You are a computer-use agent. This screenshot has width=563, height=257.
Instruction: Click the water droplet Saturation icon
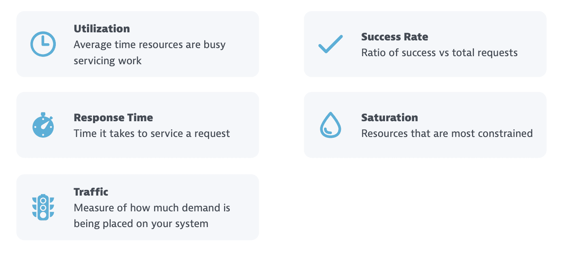330,125
